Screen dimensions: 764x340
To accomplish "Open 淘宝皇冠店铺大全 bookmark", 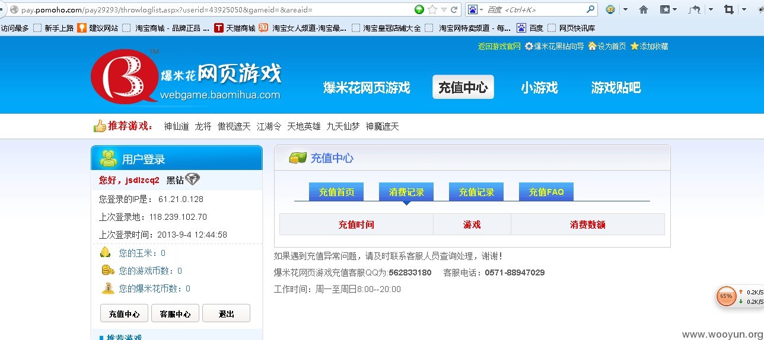I will pyautogui.click(x=386, y=28).
